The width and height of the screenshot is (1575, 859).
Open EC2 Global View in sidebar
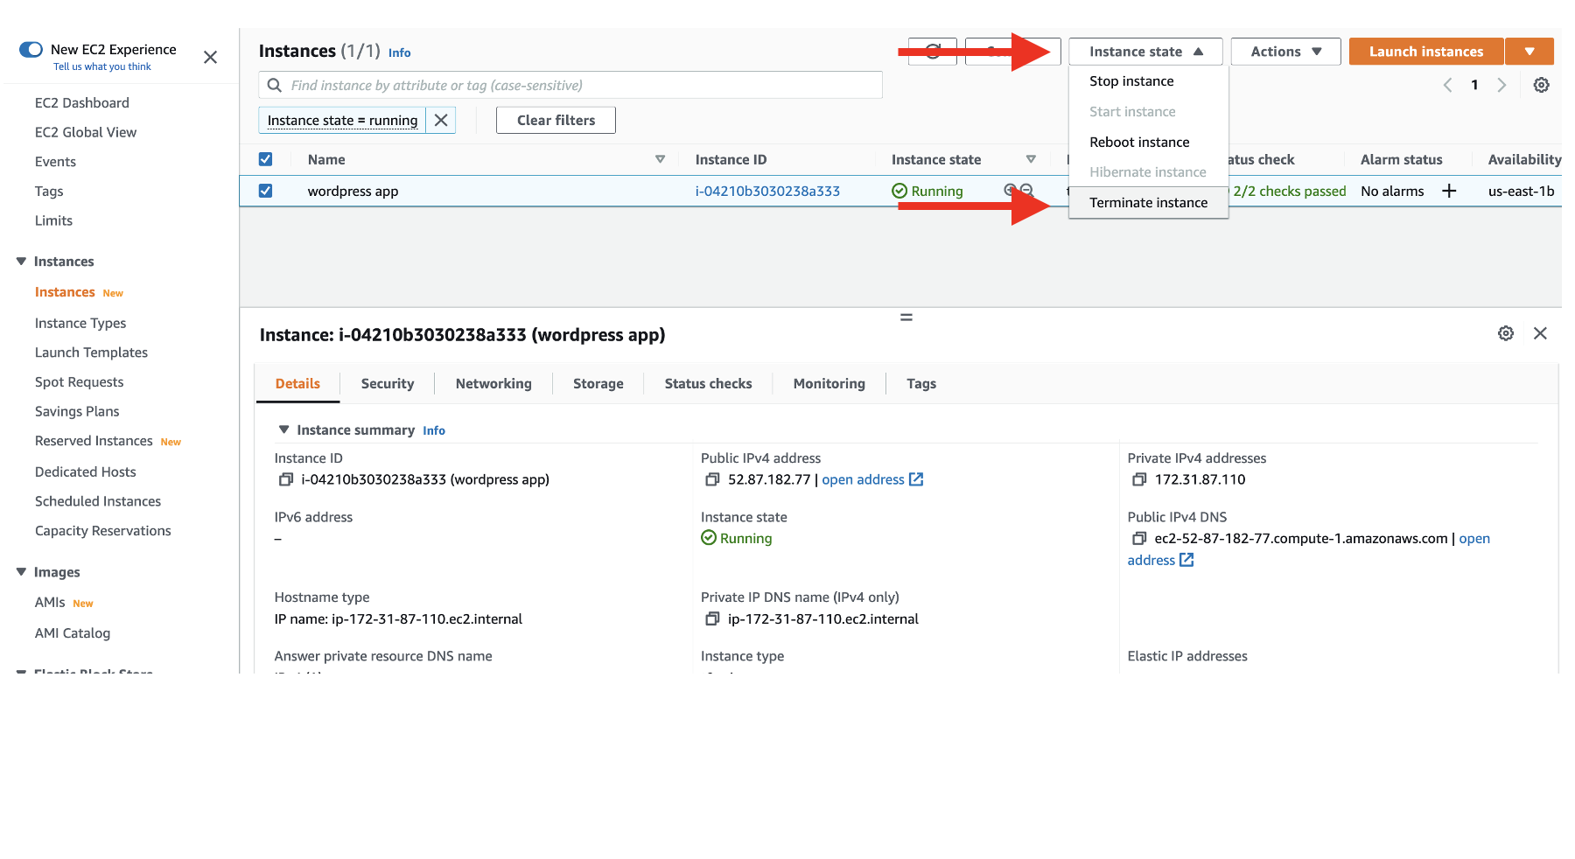86,132
